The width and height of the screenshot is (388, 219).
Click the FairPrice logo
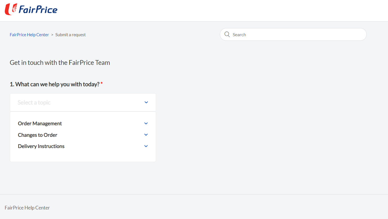coord(31,9)
